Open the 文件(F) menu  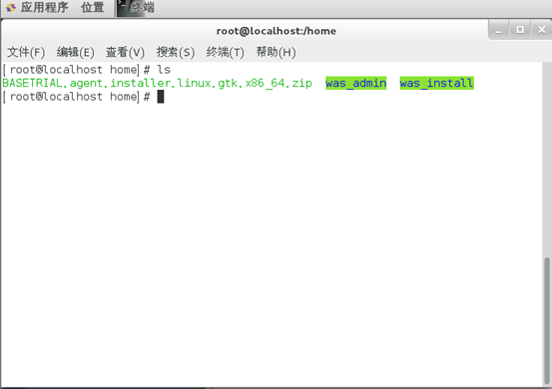26,52
